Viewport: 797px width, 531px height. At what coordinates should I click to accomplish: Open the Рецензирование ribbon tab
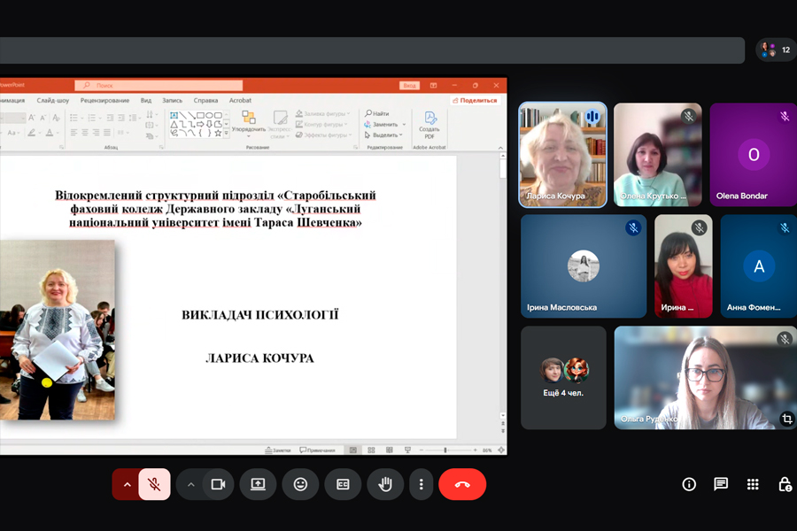(x=104, y=101)
